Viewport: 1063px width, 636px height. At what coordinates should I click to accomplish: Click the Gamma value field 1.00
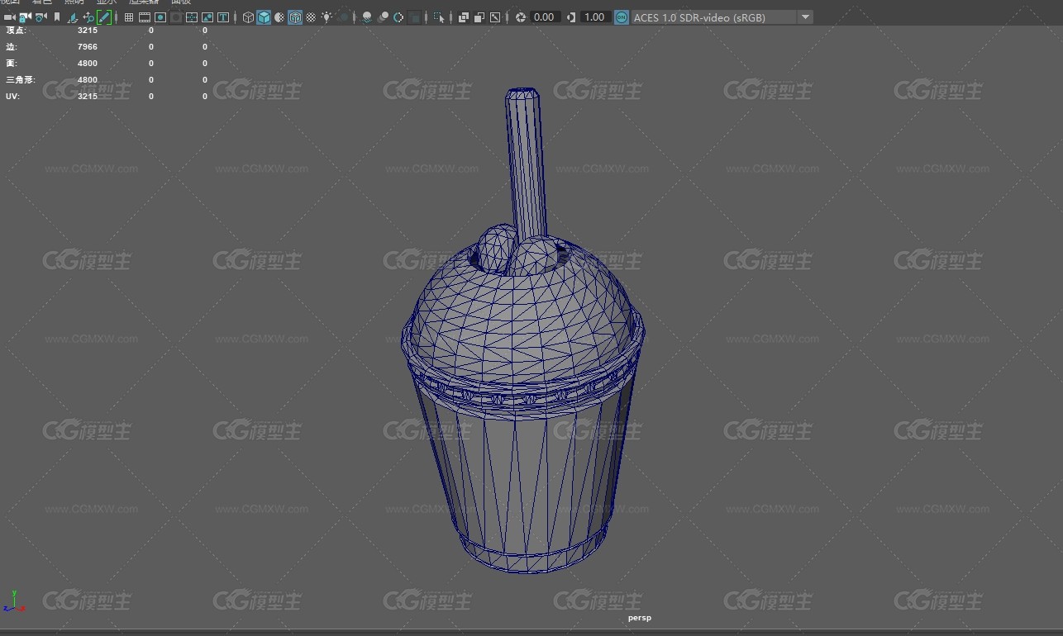[x=595, y=17]
